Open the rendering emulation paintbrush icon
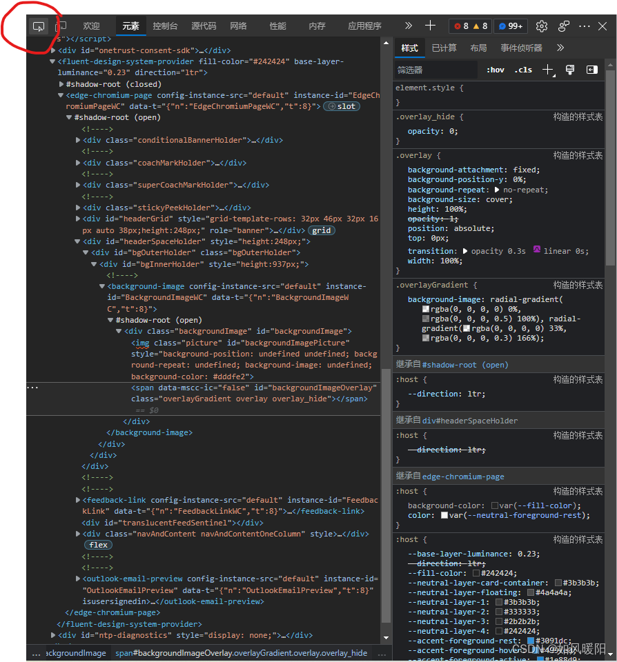Viewport: 617px width, 662px height. click(x=569, y=70)
